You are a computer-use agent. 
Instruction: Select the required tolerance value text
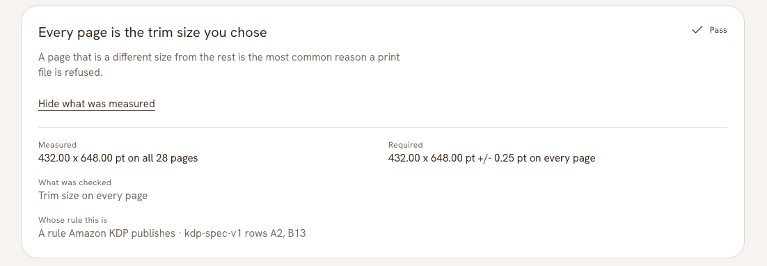pos(491,158)
